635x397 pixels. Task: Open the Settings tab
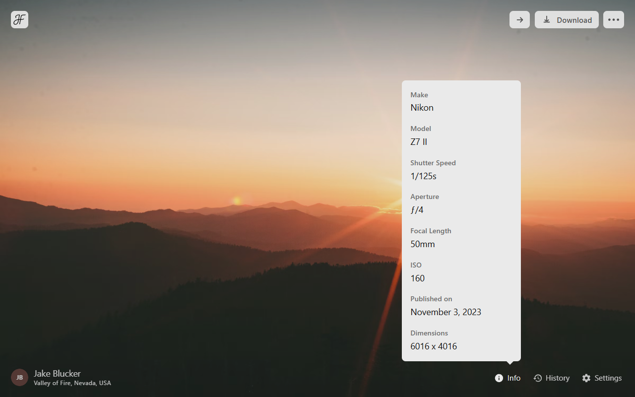pyautogui.click(x=602, y=378)
